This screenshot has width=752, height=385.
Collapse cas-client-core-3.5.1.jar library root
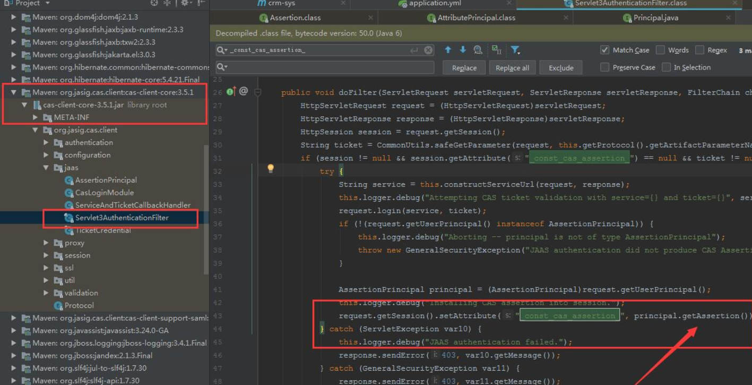tap(24, 105)
